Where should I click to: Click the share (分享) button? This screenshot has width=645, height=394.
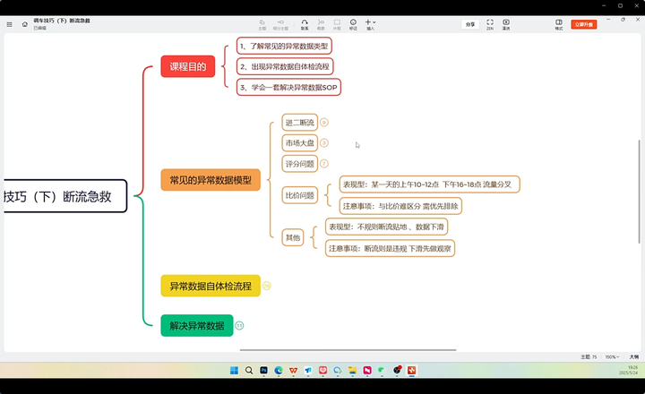470,25
